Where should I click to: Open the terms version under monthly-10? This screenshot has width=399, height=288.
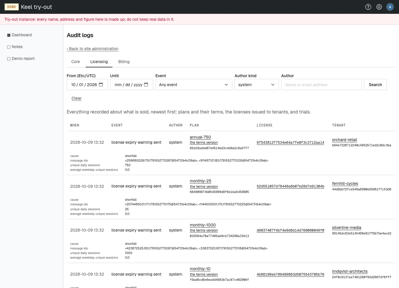pyautogui.click(x=204, y=274)
